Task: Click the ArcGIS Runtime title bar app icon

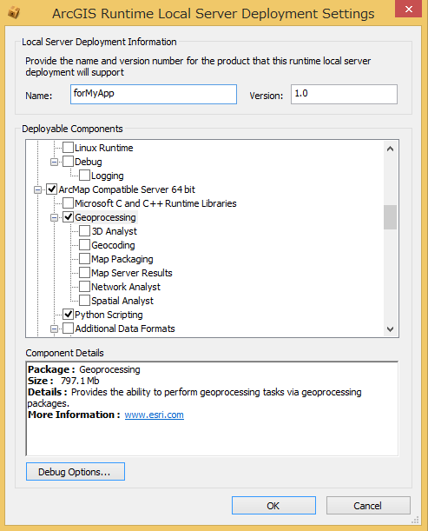Action: tap(14, 13)
